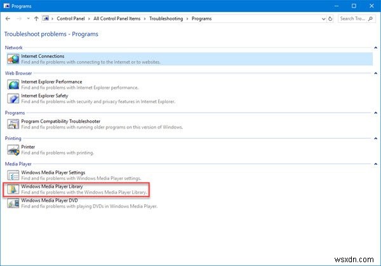The height and width of the screenshot is (266, 381).
Task: Click the Printer troubleshooter icon
Action: pyautogui.click(x=13, y=150)
